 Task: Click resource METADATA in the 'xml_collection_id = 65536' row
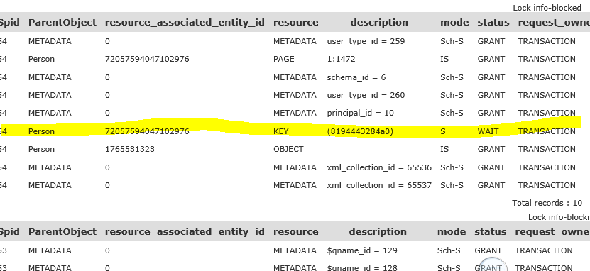point(295,167)
